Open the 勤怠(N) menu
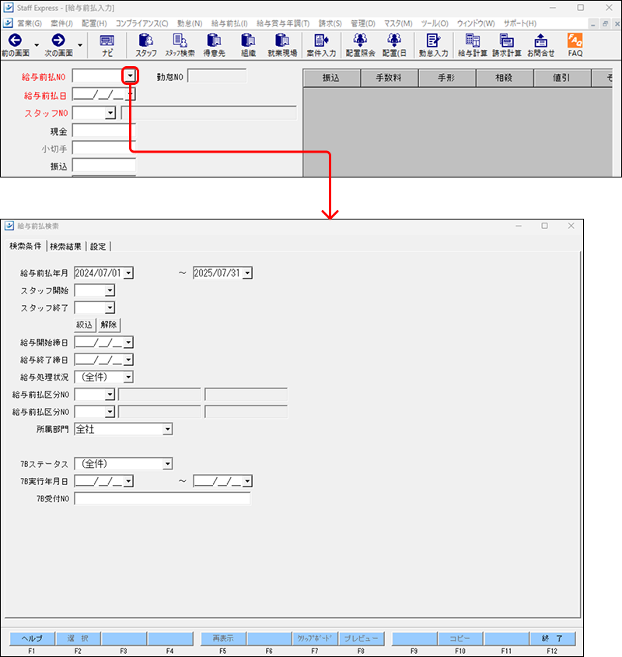Viewport: 622px width, 657px height. [x=190, y=23]
